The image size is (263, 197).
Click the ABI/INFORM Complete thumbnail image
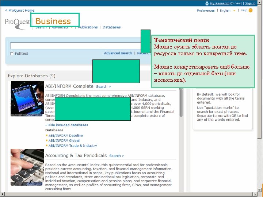coord(27,98)
